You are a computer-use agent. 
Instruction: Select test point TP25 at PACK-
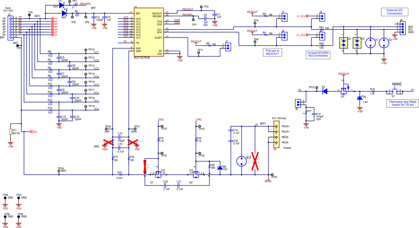coord(272,175)
